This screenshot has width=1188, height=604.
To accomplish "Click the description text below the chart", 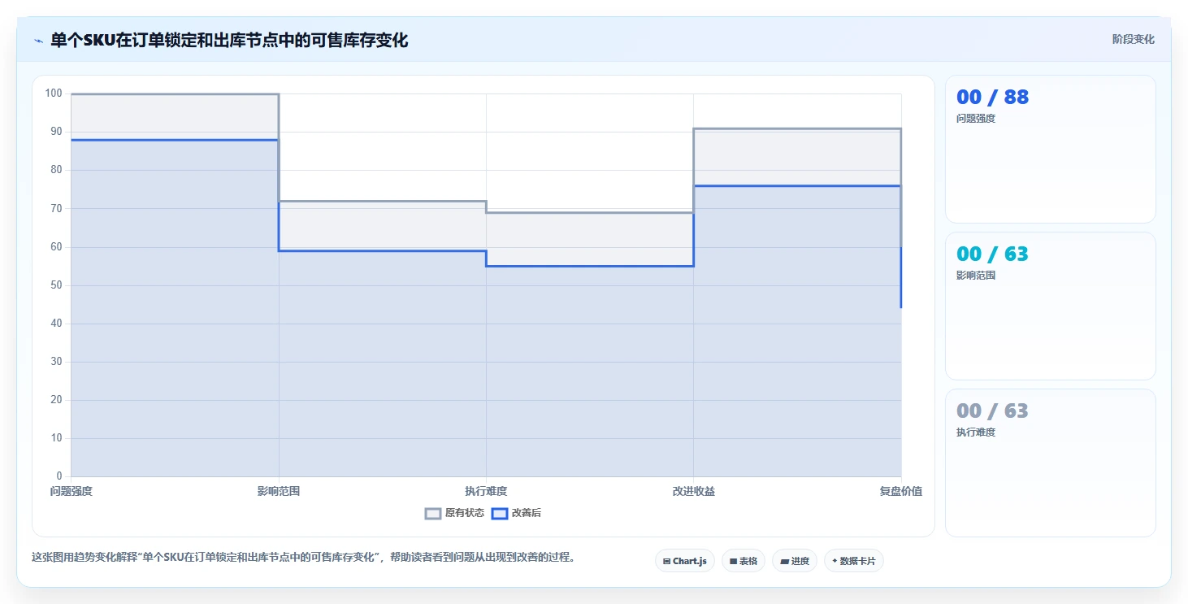I will pos(303,558).
